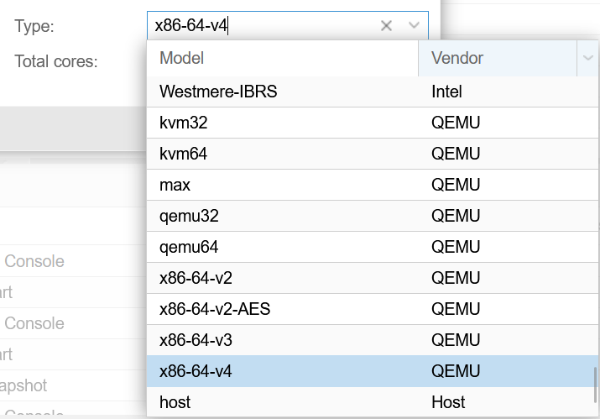
Task: Pick the x86-64-v2 CPU model
Action: (x=373, y=278)
